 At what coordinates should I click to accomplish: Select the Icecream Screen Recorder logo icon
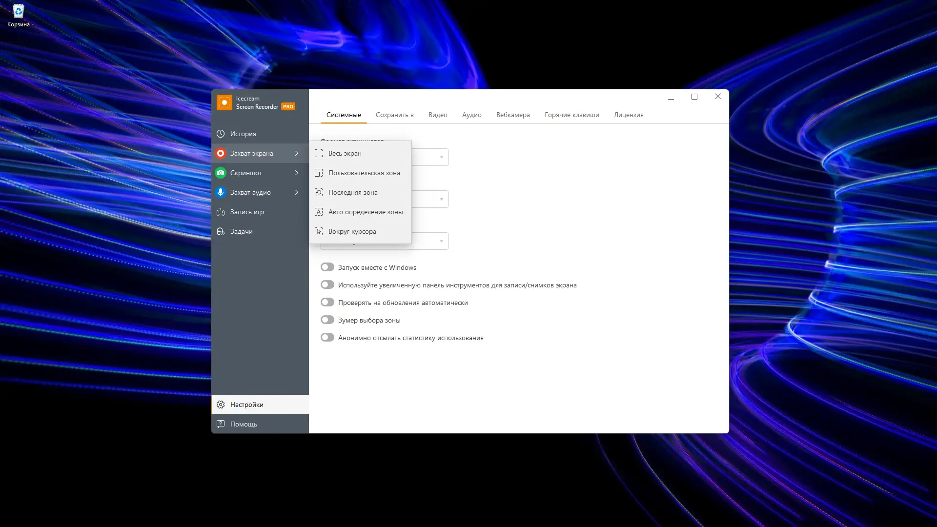[x=224, y=102]
